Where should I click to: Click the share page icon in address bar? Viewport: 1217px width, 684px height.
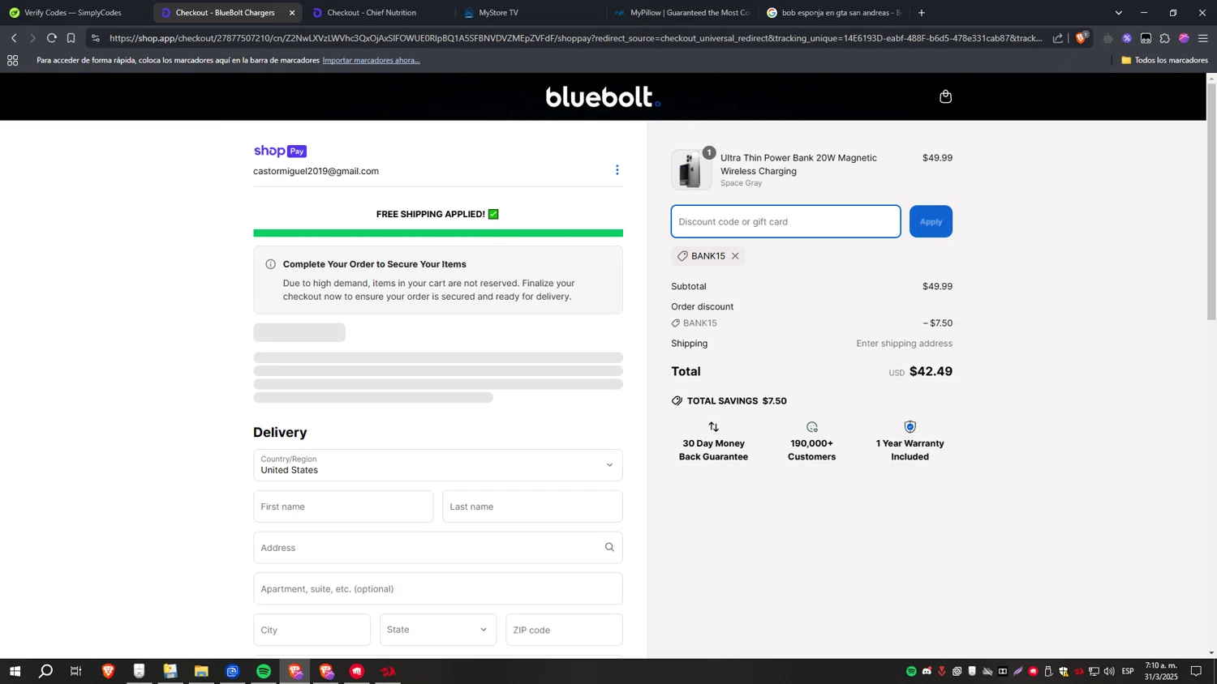tap(1057, 38)
